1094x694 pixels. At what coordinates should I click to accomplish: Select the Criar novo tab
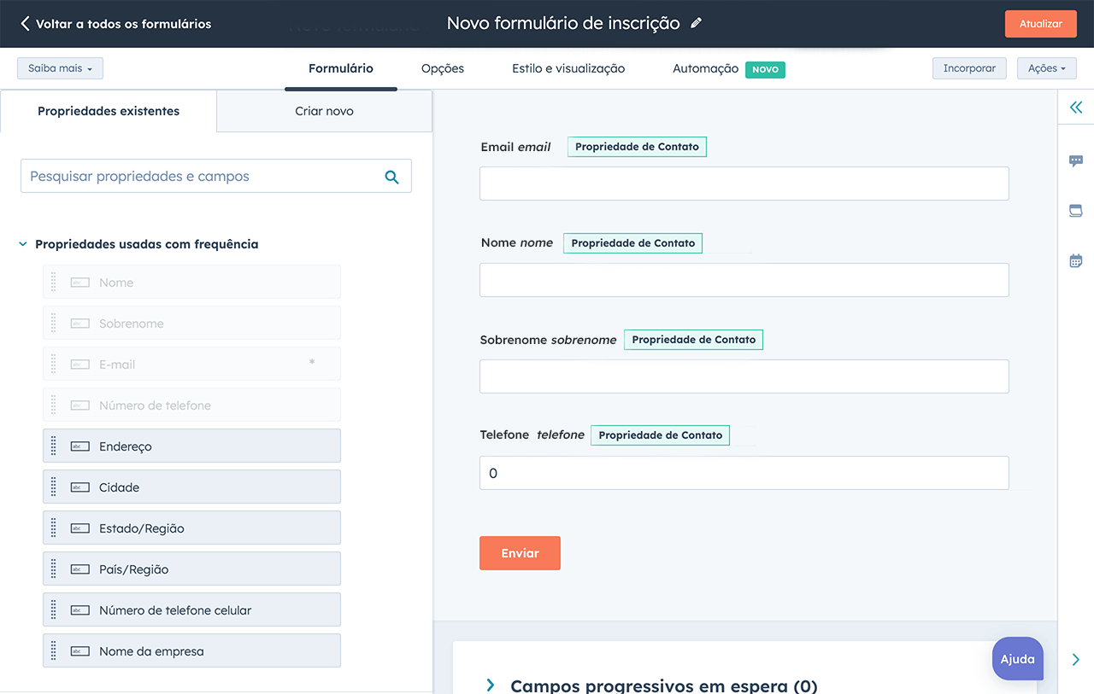point(324,111)
